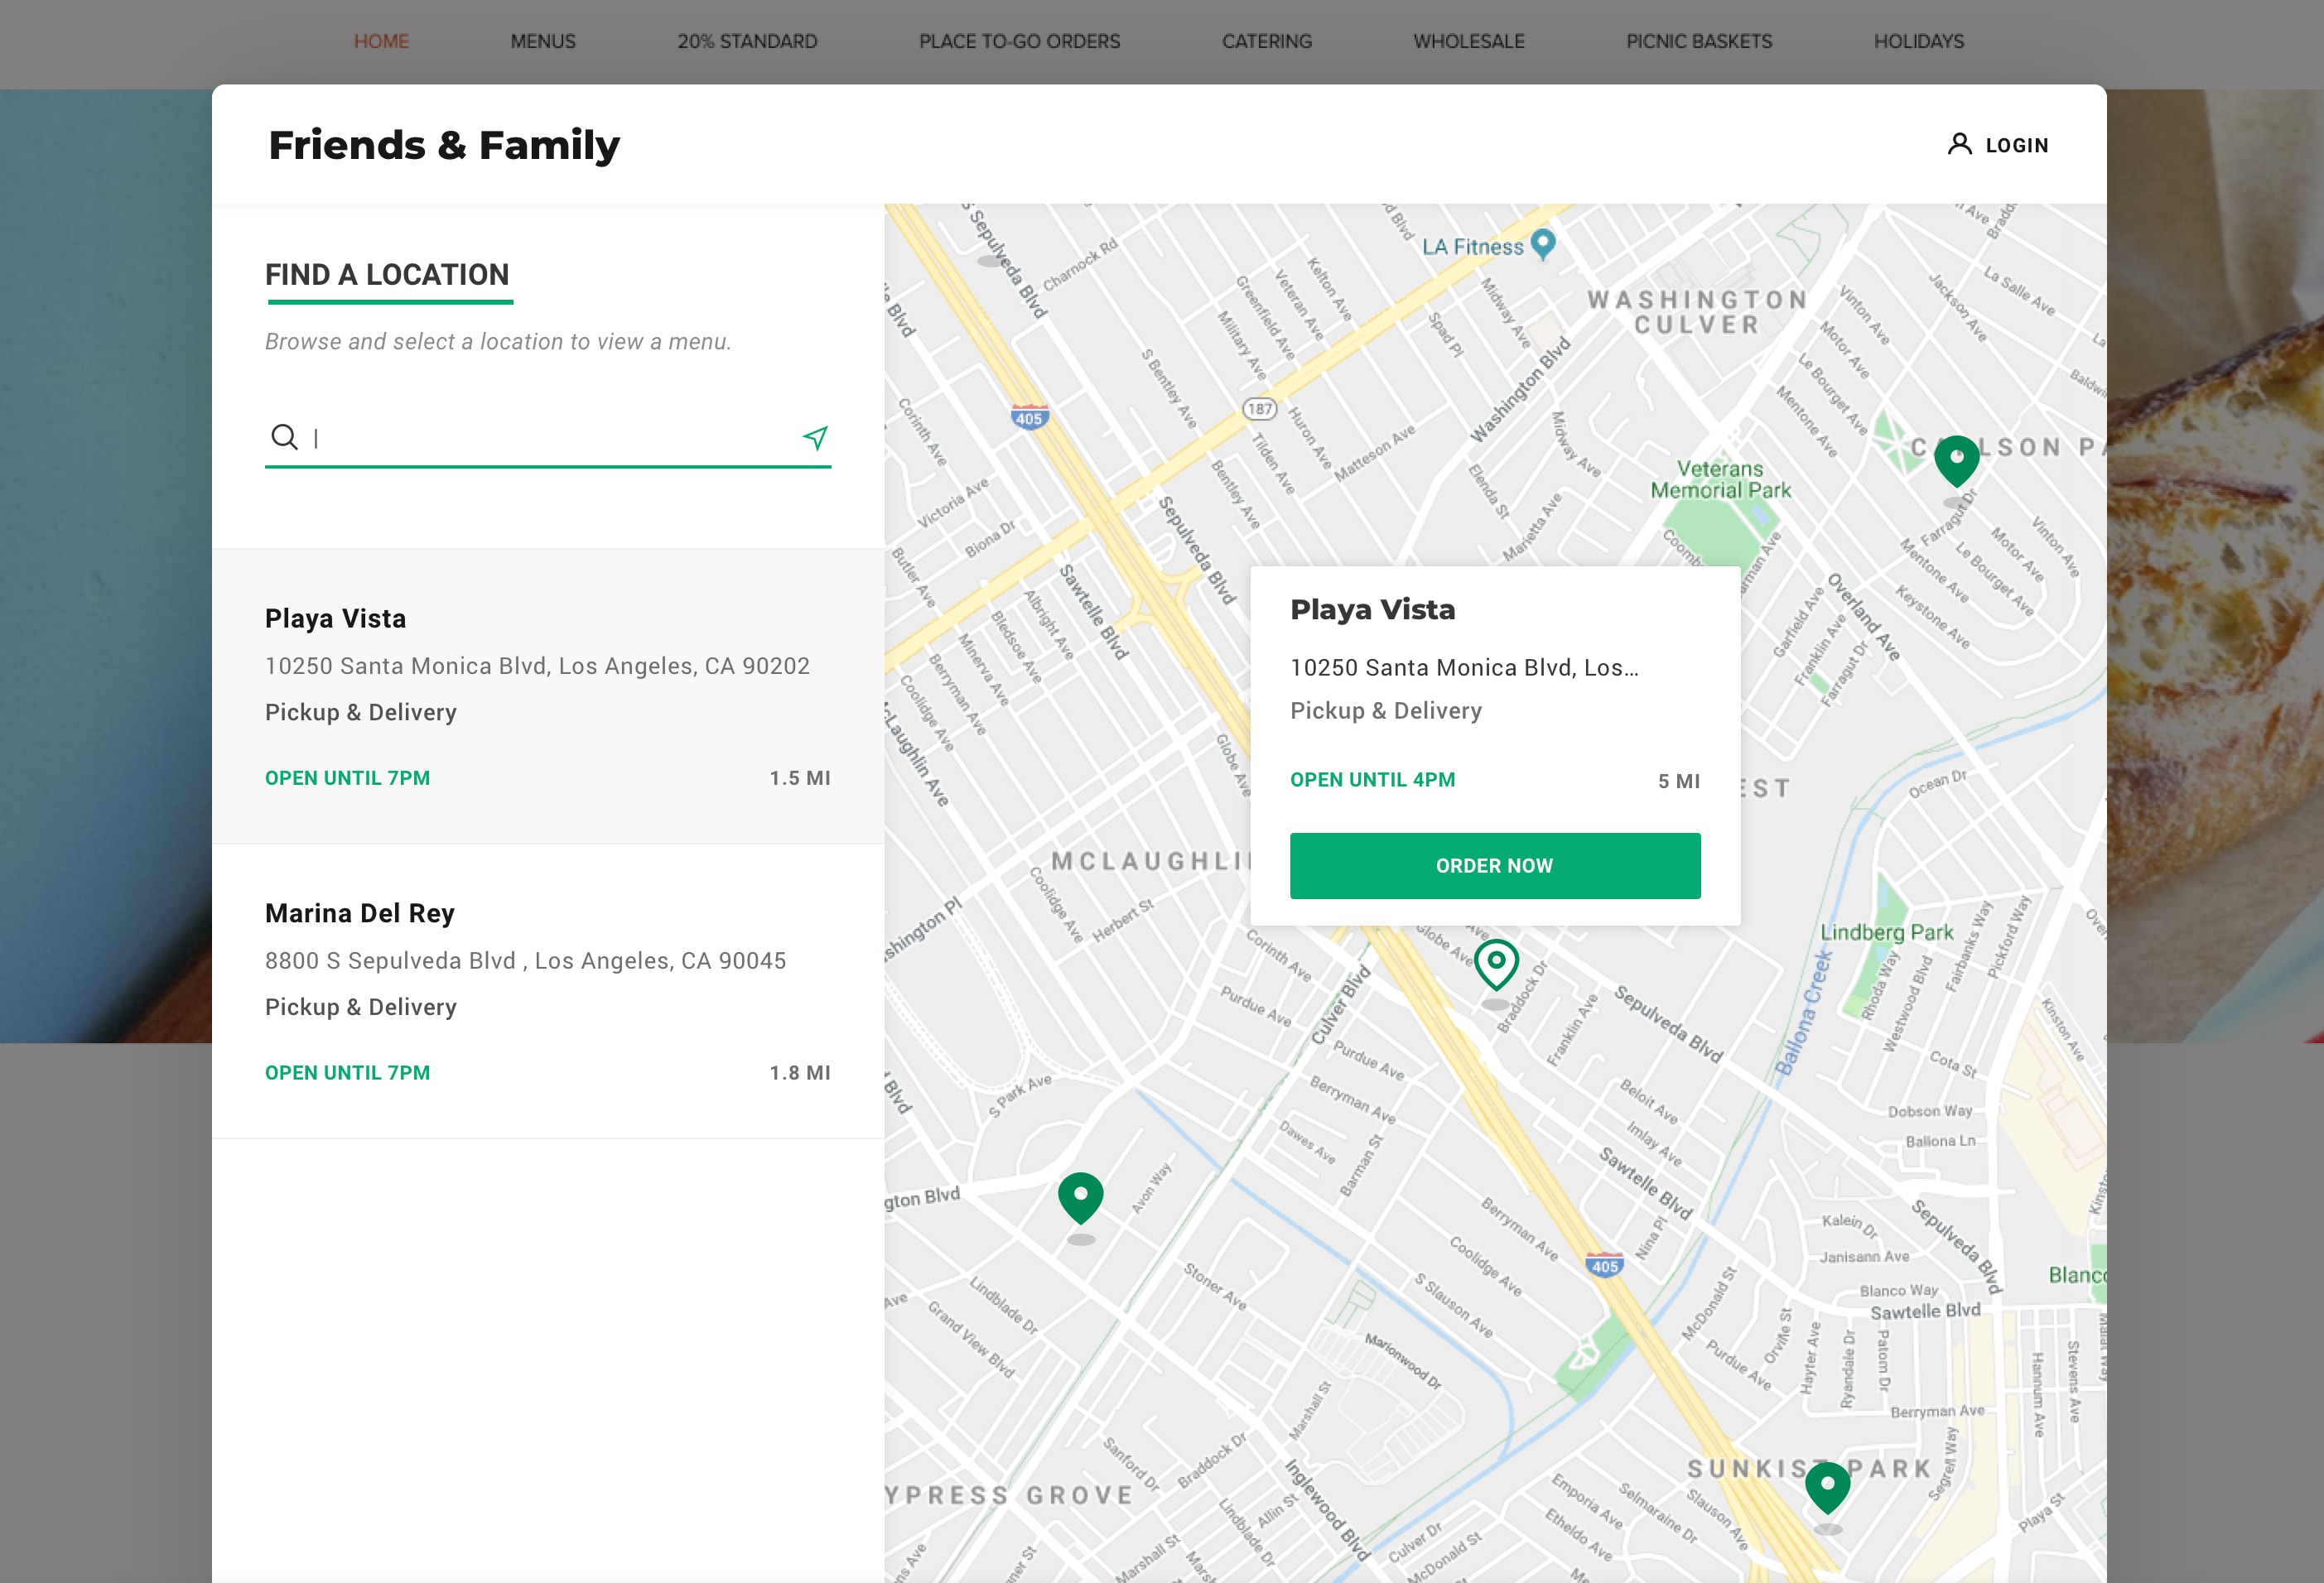Open Picnic Baskets in navigation
2324x1583 pixels.
(1698, 41)
